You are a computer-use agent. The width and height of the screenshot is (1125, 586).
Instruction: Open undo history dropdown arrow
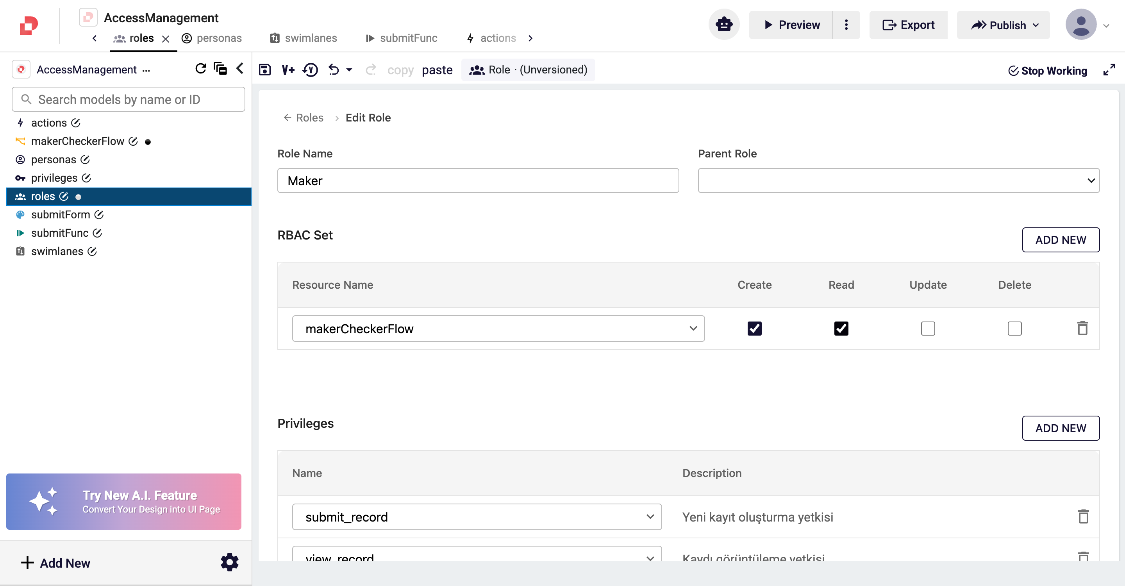(x=349, y=70)
